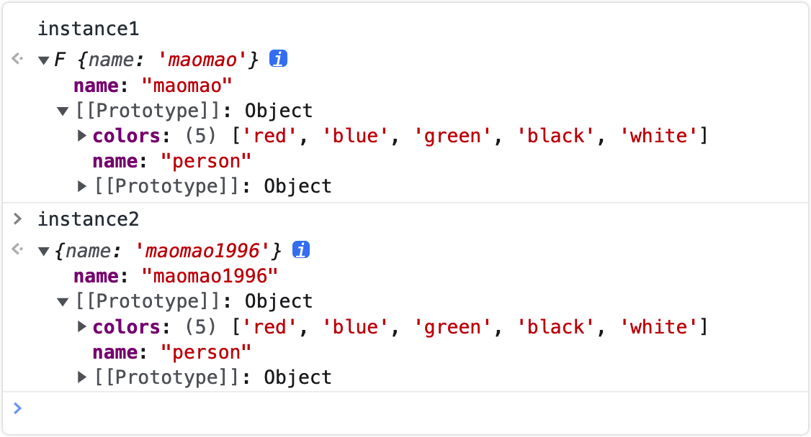Expand nested [[Prototype]]: Object under instance1
The image size is (811, 437).
tap(81, 186)
